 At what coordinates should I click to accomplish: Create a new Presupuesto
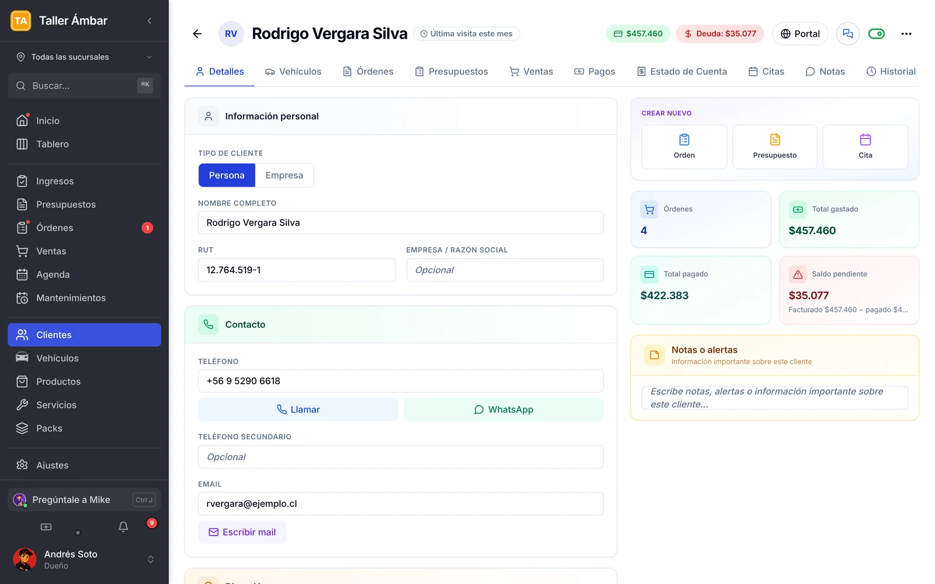pyautogui.click(x=775, y=147)
